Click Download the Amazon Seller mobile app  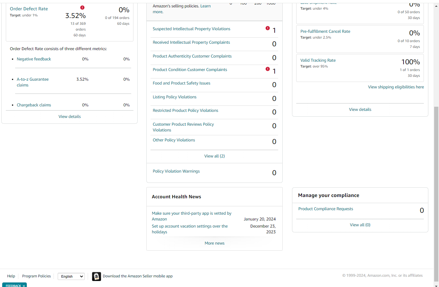pyautogui.click(x=138, y=276)
